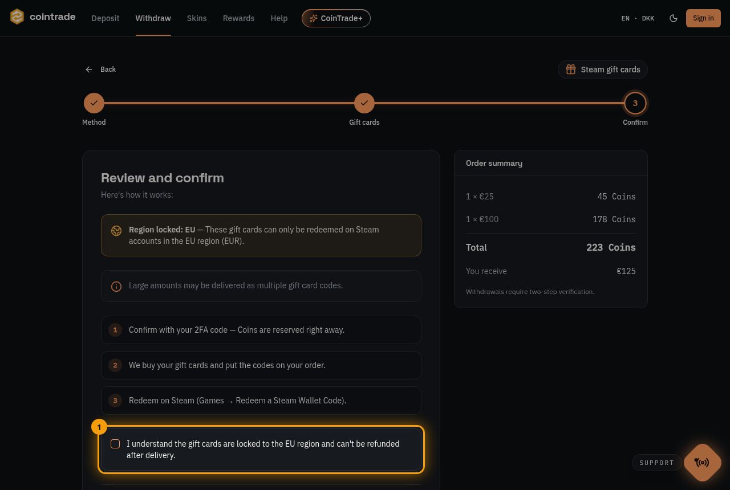
Task: Click the '45 Coins' value
Action: point(617,197)
